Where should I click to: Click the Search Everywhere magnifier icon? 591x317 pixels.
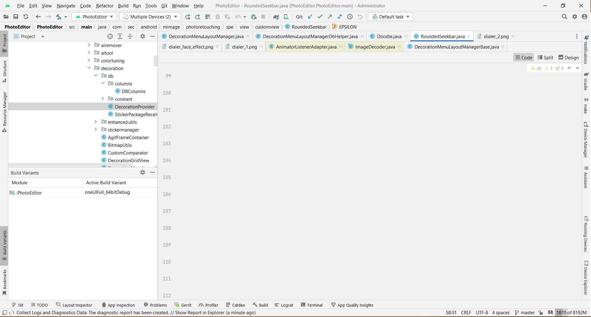[564, 17]
